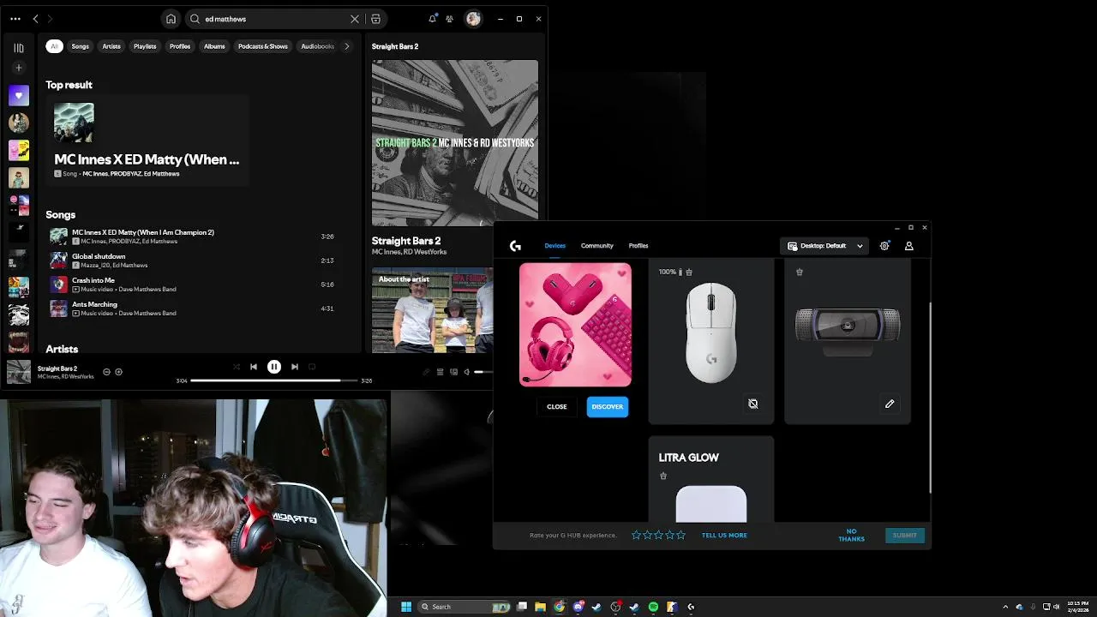Create a new playlist with the plus icon
The width and height of the screenshot is (1097, 617).
(19, 68)
